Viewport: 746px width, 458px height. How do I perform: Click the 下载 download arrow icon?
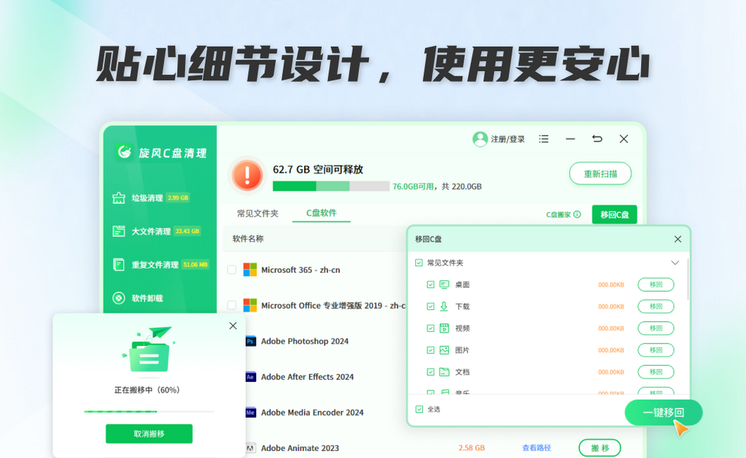point(444,306)
